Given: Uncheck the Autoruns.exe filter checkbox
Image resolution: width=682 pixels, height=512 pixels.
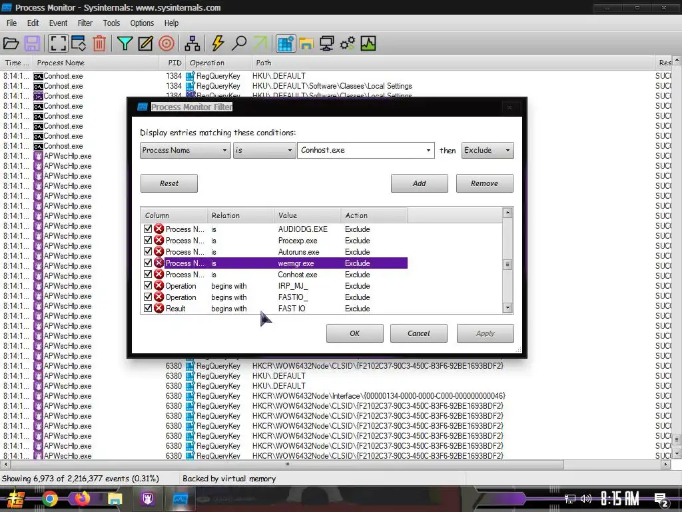Looking at the screenshot, I should click(148, 251).
